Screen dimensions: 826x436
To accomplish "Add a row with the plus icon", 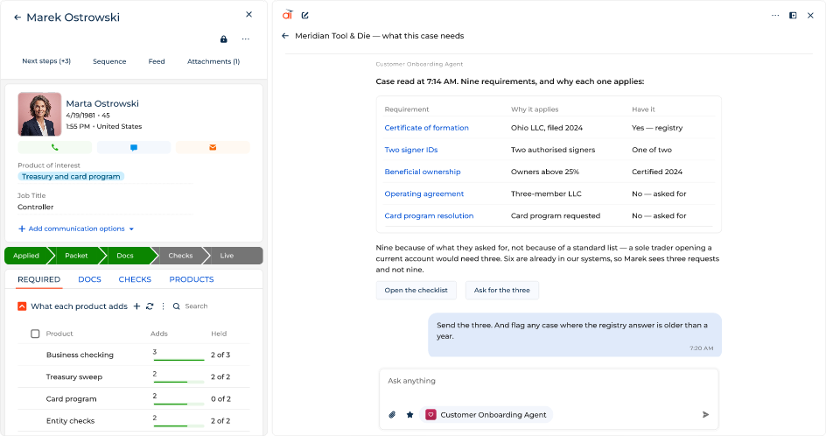I will [137, 306].
